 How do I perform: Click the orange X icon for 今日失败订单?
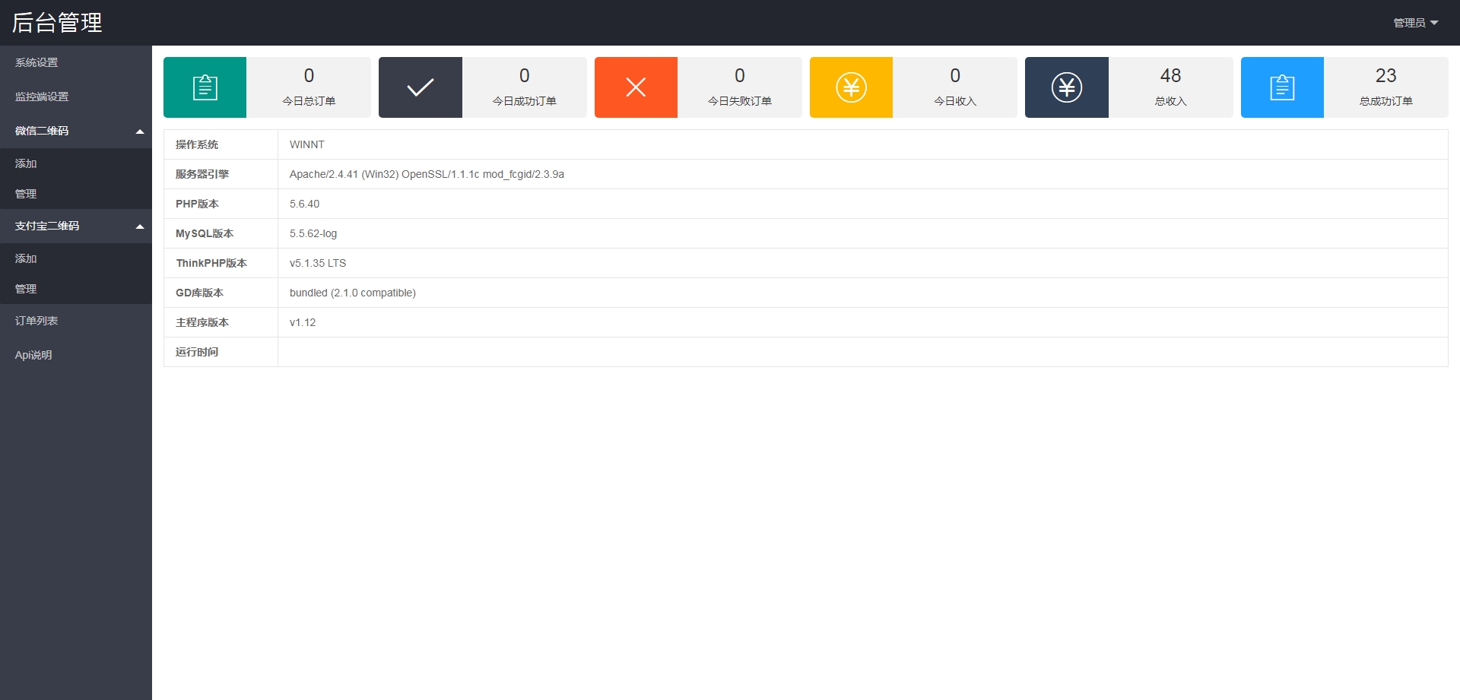tap(636, 87)
